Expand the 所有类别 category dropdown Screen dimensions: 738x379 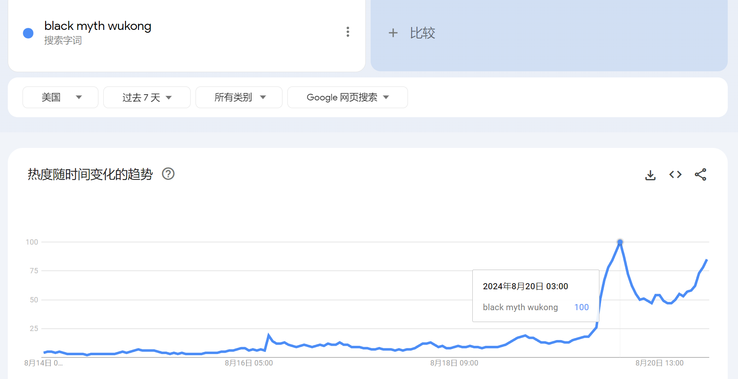239,98
